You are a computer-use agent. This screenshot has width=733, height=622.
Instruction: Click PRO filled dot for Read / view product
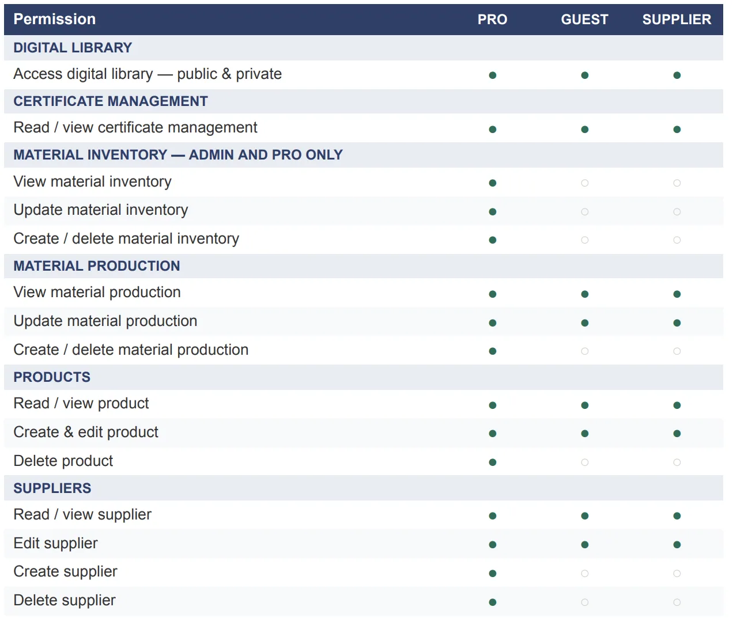(493, 405)
